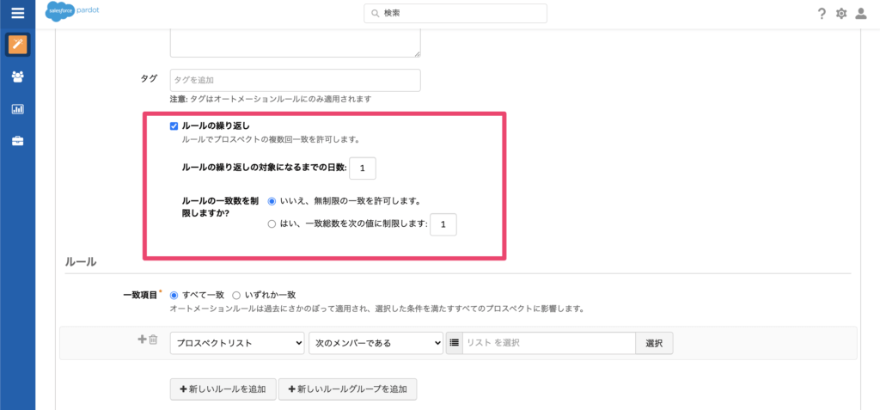Uncheck the ルールの繰り返し checkbox
880x410 pixels.
(174, 125)
